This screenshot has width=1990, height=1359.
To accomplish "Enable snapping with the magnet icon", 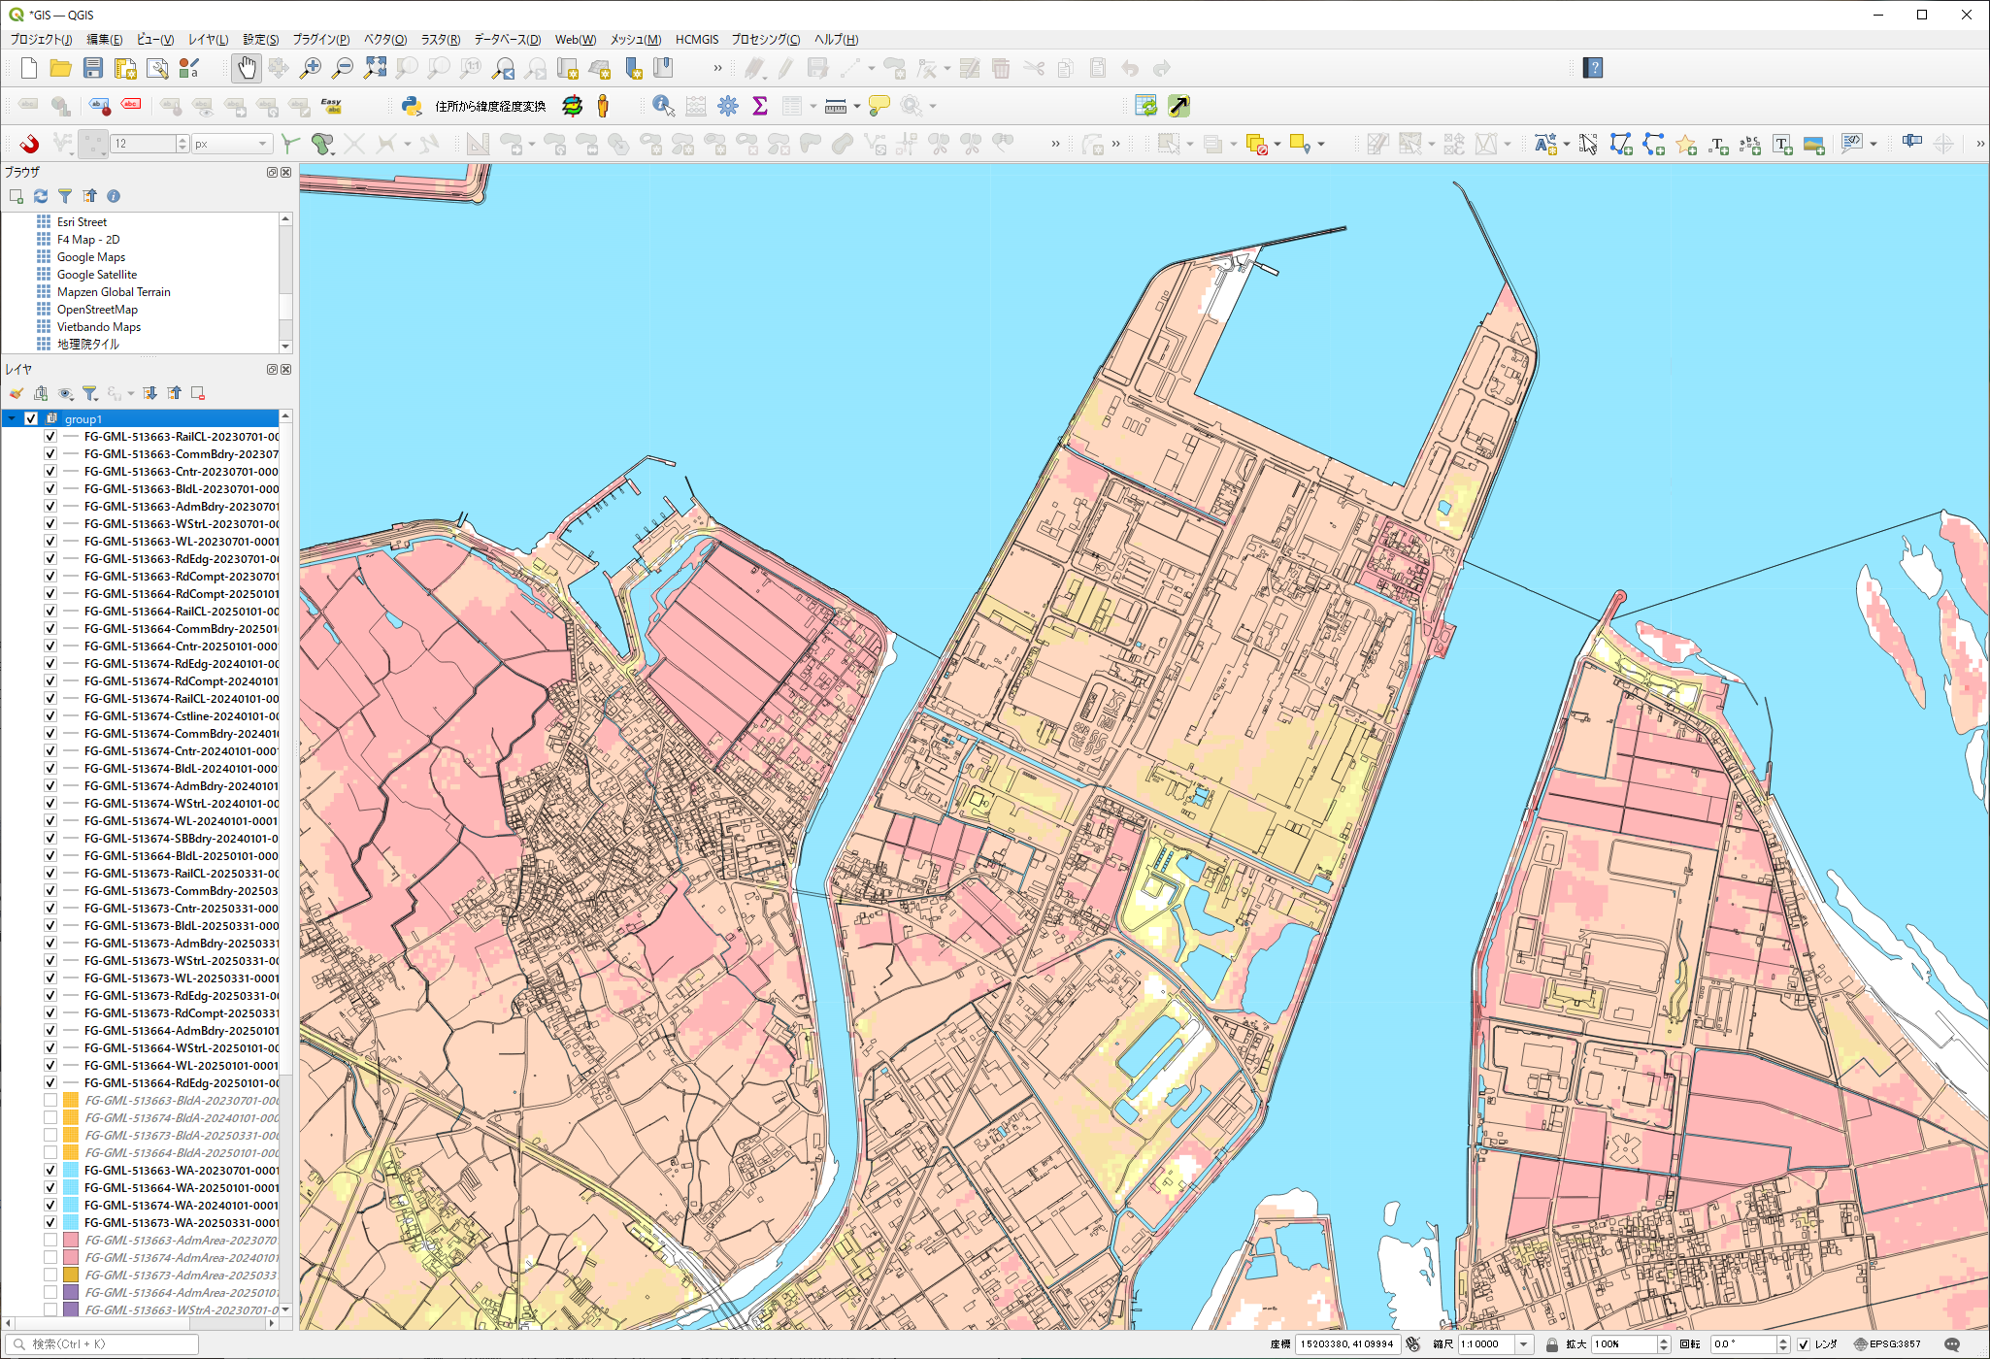I will pyautogui.click(x=29, y=144).
